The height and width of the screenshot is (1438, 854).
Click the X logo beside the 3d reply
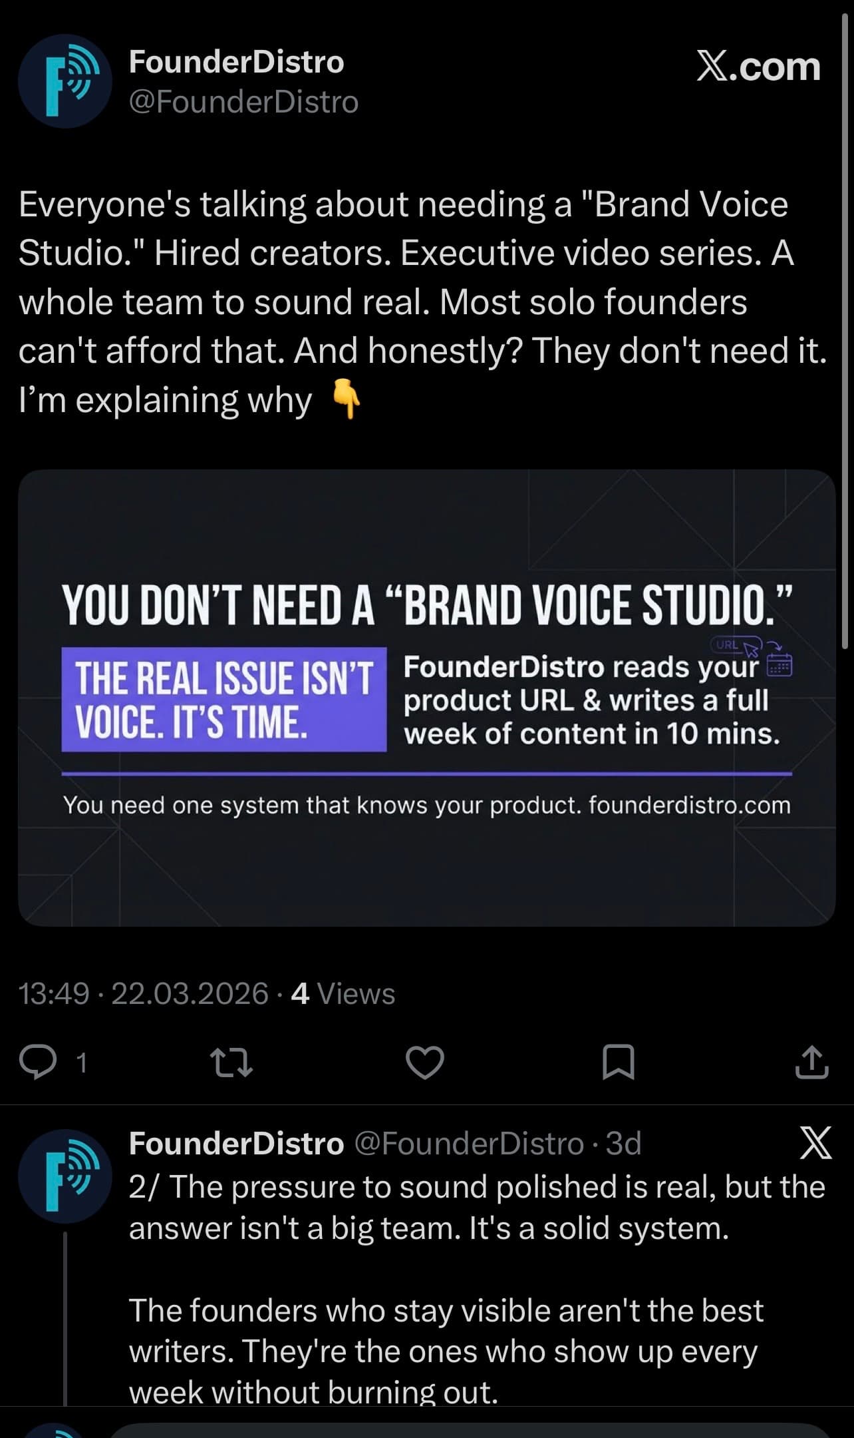815,1144
